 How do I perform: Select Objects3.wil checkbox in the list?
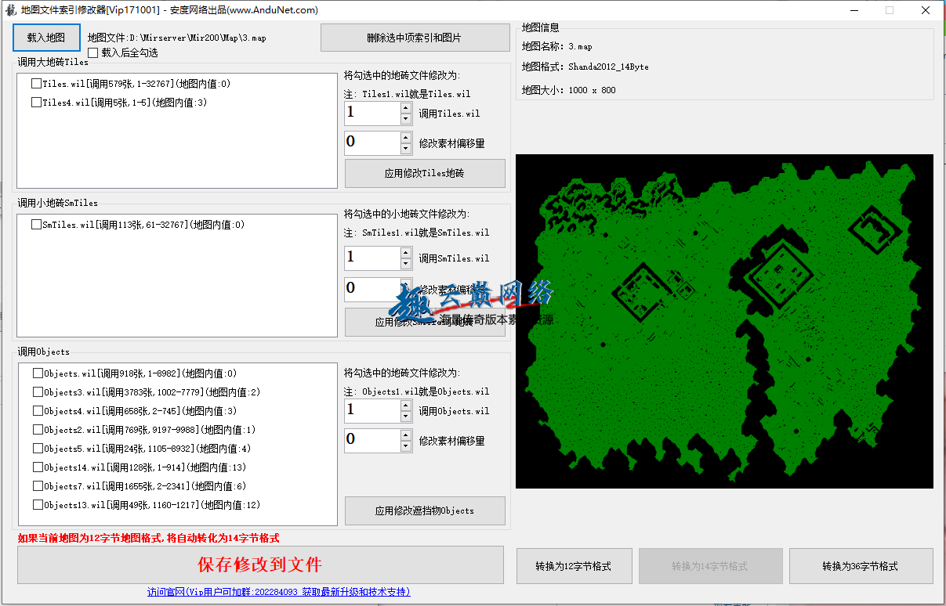point(38,392)
